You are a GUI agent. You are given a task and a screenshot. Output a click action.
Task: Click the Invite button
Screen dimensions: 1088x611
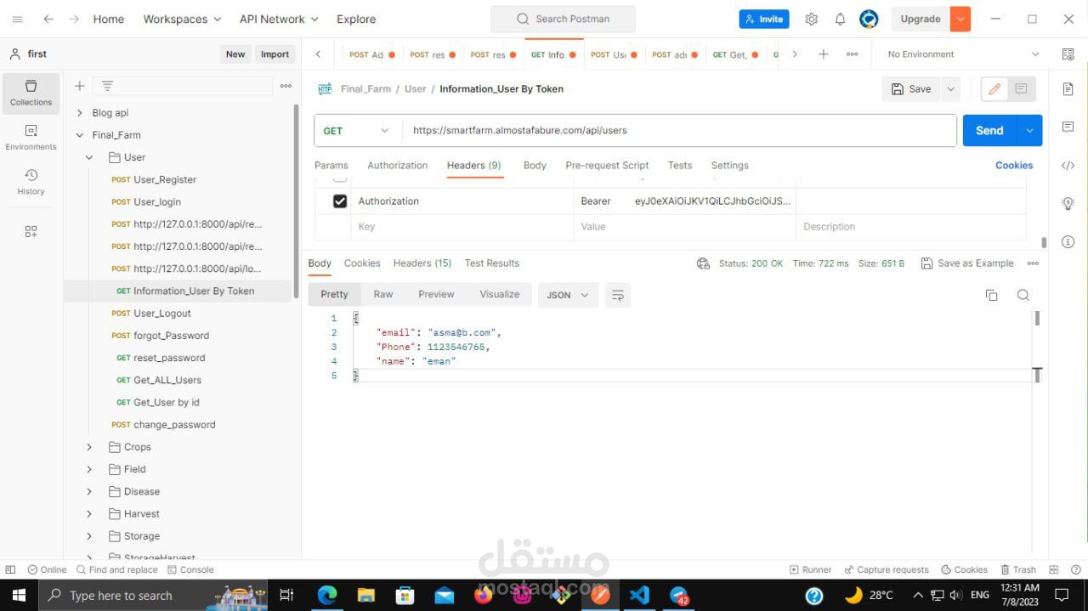tap(763, 19)
